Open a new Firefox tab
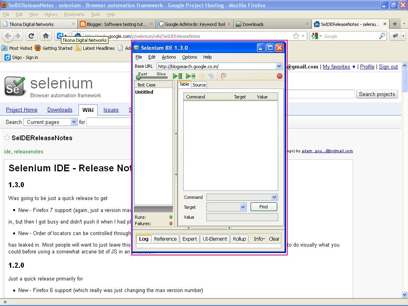The width and height of the screenshot is (408, 306). 395,24
